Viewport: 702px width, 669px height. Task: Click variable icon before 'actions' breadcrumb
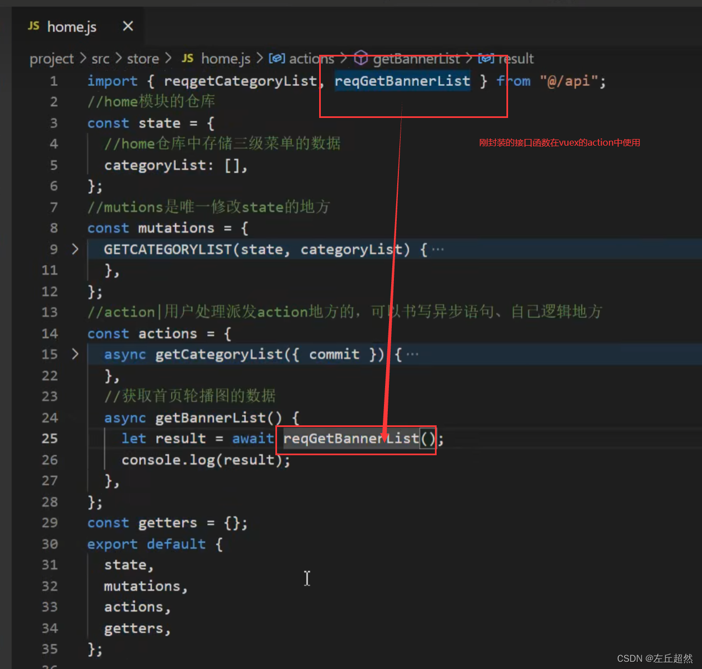tap(277, 58)
